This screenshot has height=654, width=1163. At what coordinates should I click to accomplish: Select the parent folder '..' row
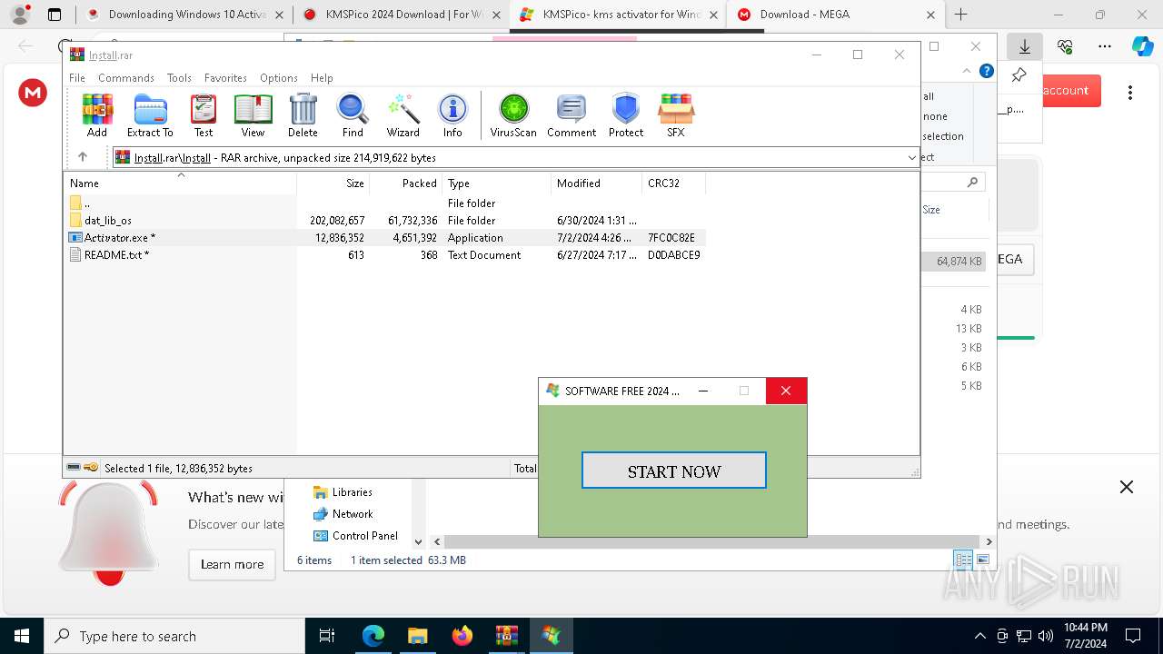(x=385, y=203)
